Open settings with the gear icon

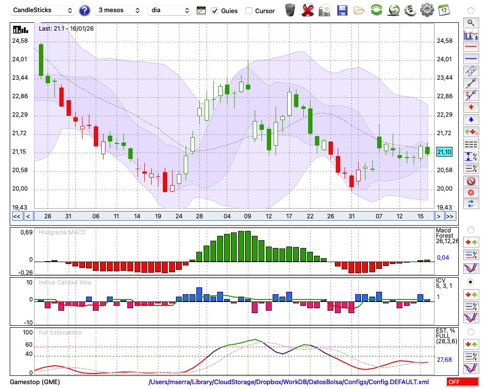(x=427, y=10)
